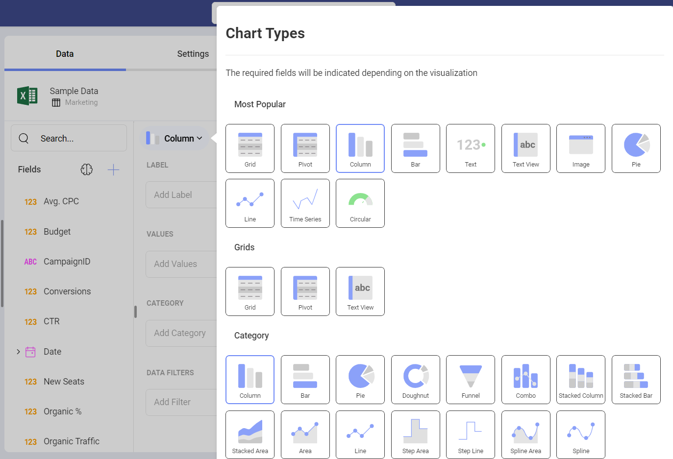Select Pie chart in Most Popular
Screen dimensions: 673x459
point(636,148)
